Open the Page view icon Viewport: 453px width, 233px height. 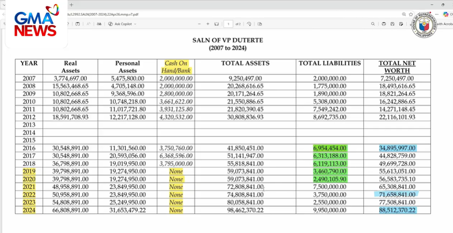pos(260,24)
